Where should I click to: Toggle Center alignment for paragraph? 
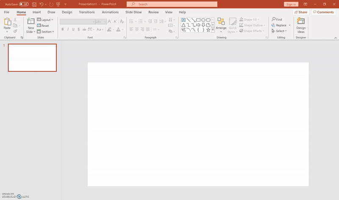click(x=137, y=29)
